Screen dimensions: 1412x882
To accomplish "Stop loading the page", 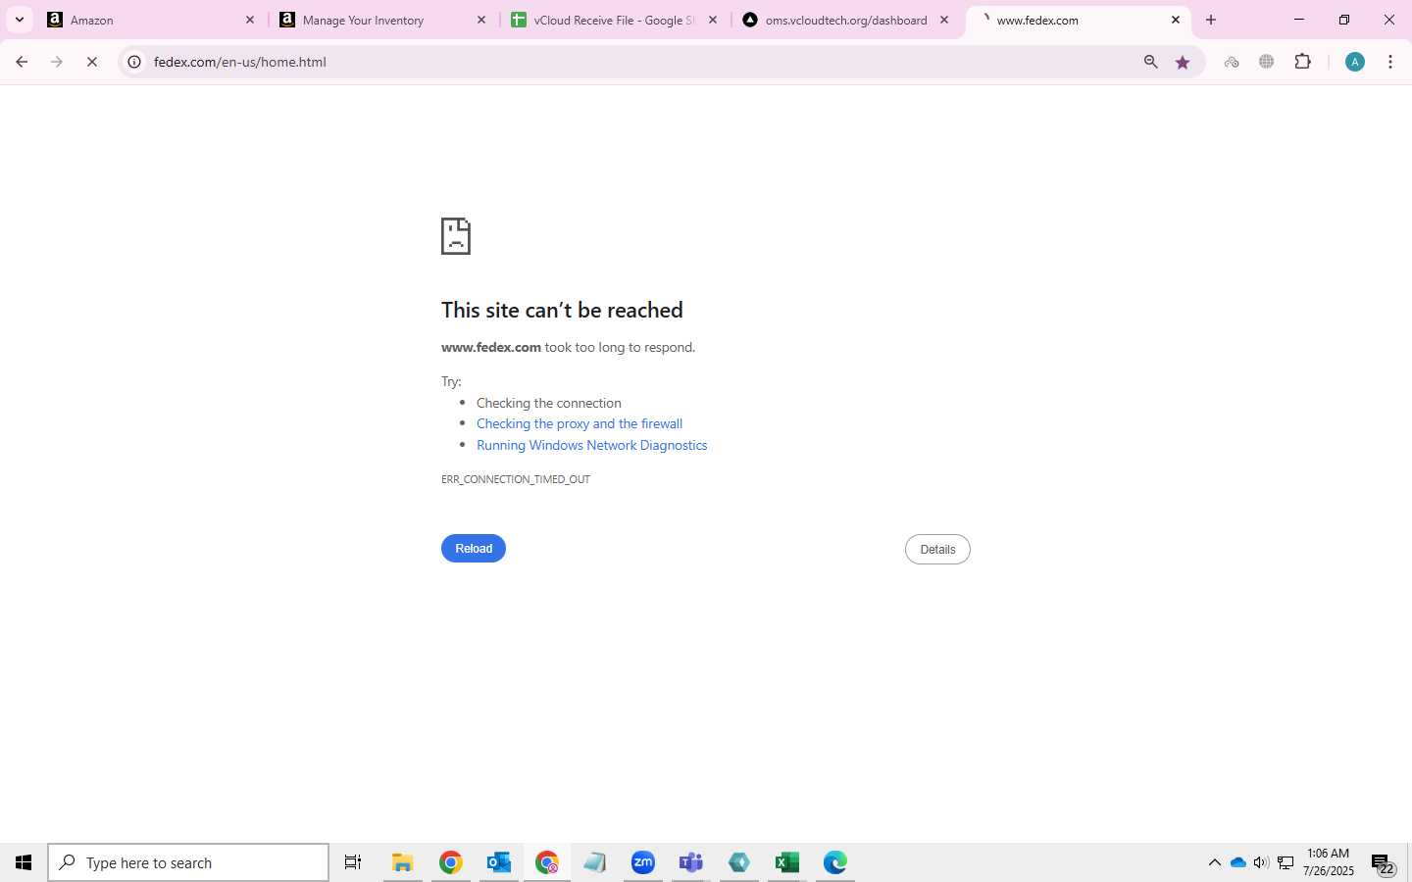I will click(x=92, y=62).
